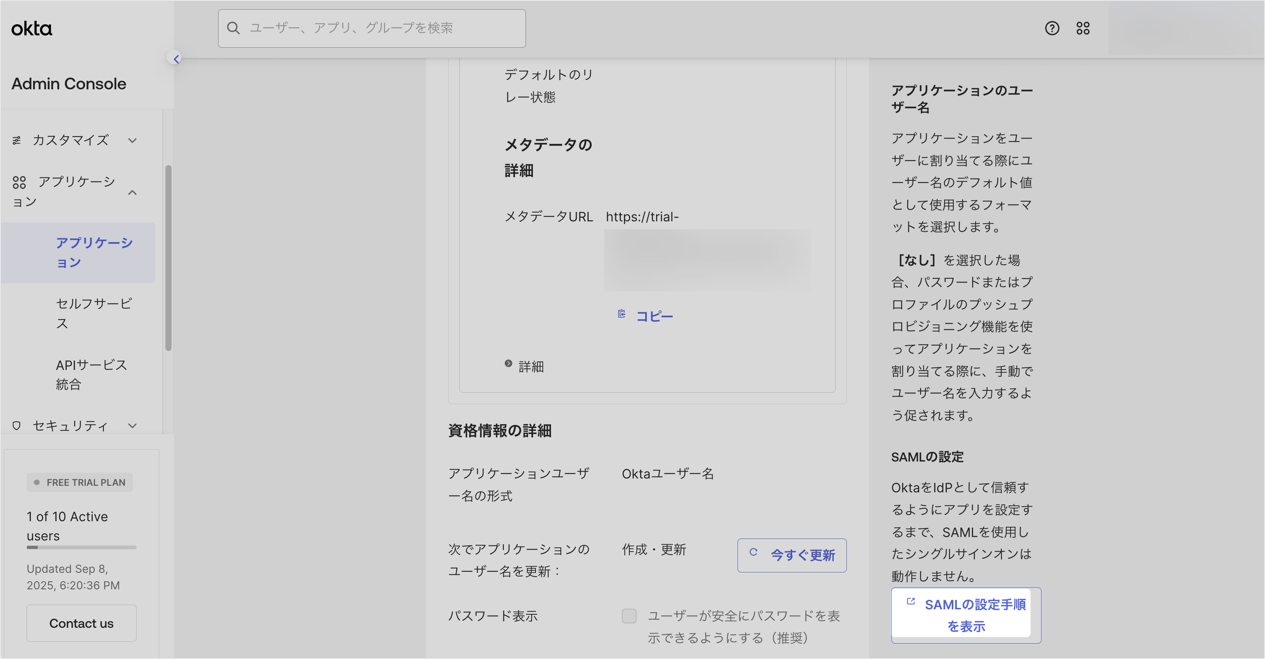Select the セルフサービス menu item
1265x659 pixels.
coord(93,313)
